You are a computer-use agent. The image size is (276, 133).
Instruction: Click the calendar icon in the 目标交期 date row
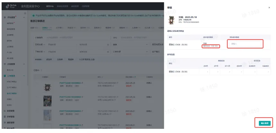pos(108,45)
